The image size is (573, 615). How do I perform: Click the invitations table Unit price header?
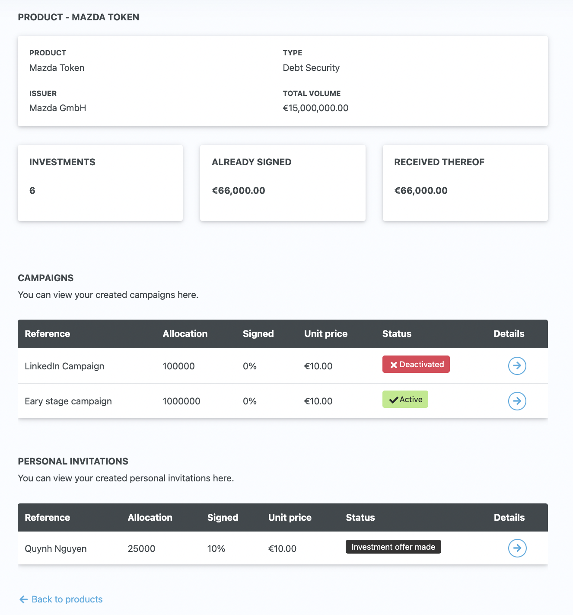coord(290,517)
